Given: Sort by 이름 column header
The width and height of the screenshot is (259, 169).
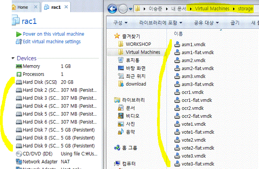Looking at the screenshot, I should coord(179,34).
